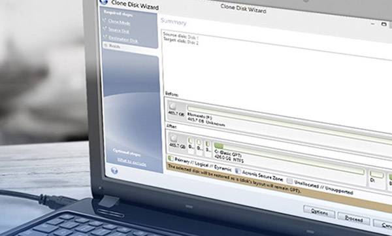392x236 pixels.
Task: Click the Unallocated legend icon
Action: 289,181
